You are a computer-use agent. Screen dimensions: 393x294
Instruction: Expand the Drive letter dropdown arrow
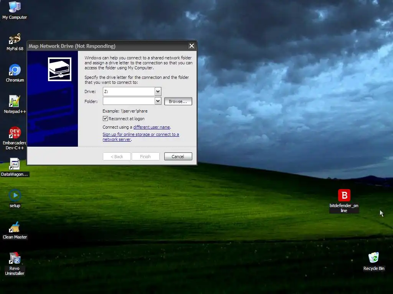pyautogui.click(x=158, y=91)
